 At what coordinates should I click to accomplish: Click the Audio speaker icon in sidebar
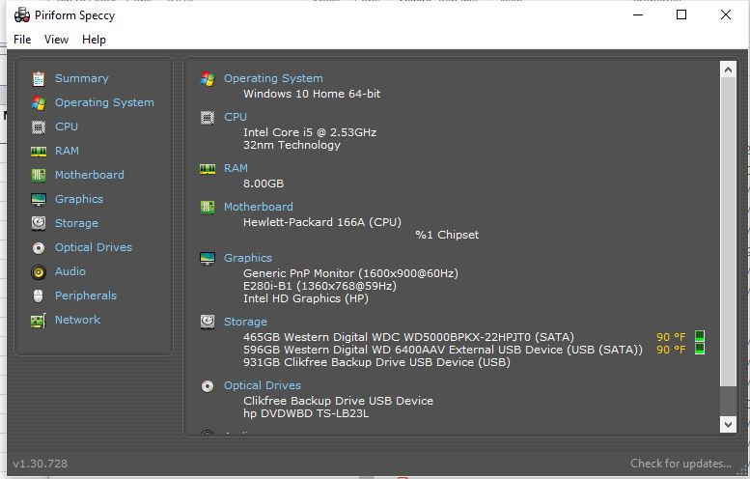click(x=39, y=271)
